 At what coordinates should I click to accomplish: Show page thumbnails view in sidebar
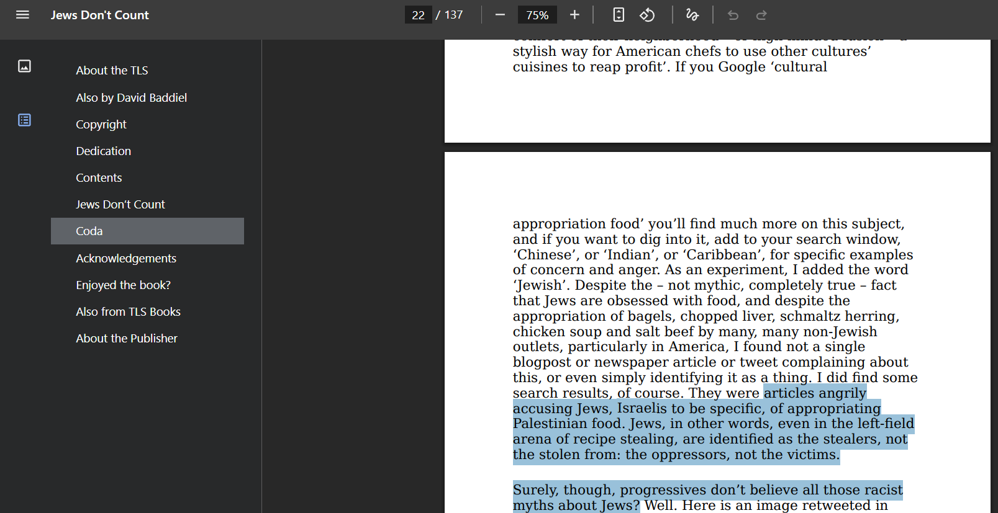click(24, 66)
